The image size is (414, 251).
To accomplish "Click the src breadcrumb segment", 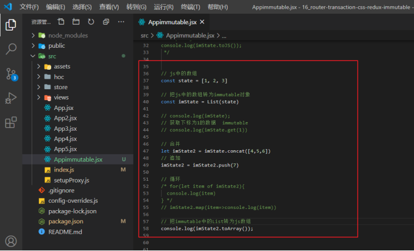I will (x=144, y=35).
